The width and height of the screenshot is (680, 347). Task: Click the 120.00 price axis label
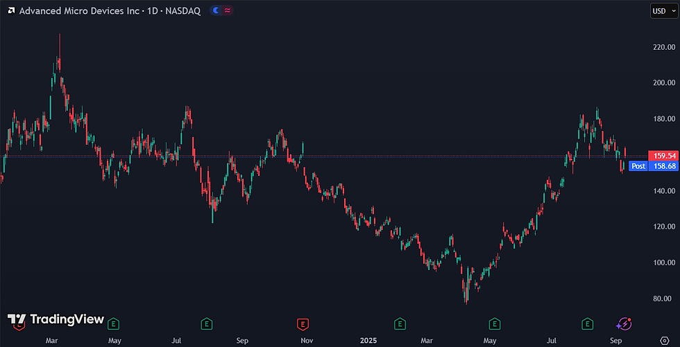pos(663,226)
